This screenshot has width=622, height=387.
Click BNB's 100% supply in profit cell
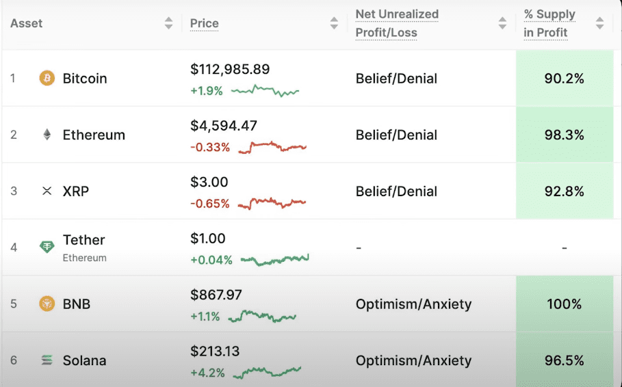click(564, 304)
